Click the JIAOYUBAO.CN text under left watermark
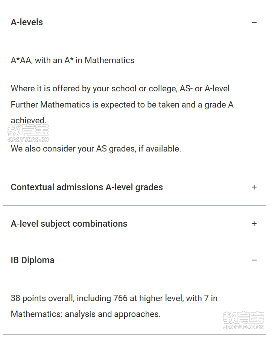 28,139
